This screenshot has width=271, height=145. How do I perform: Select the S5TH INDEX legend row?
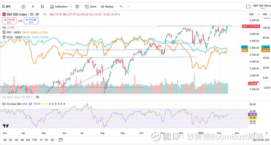25,37
